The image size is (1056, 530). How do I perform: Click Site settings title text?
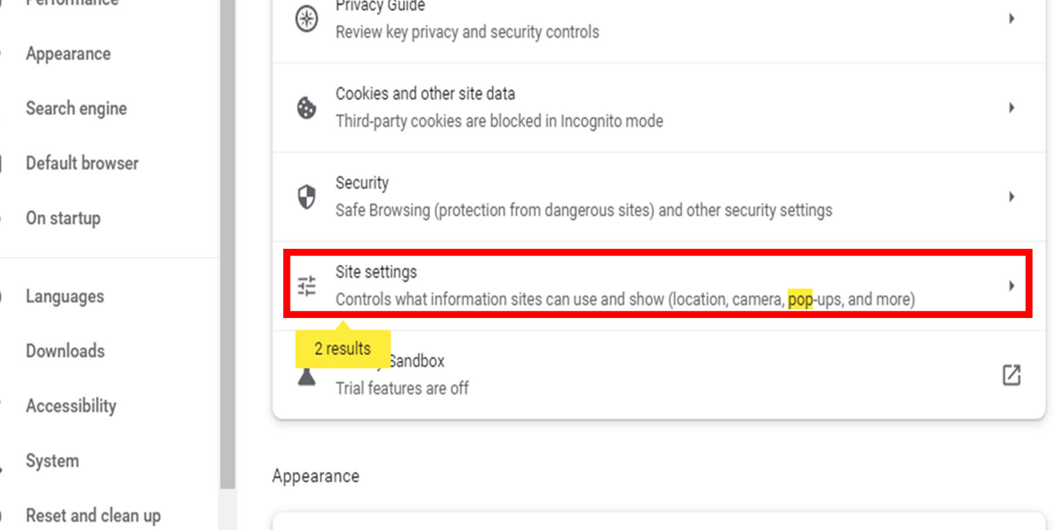(376, 272)
